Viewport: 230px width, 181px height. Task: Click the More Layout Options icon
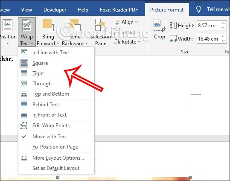point(24,158)
